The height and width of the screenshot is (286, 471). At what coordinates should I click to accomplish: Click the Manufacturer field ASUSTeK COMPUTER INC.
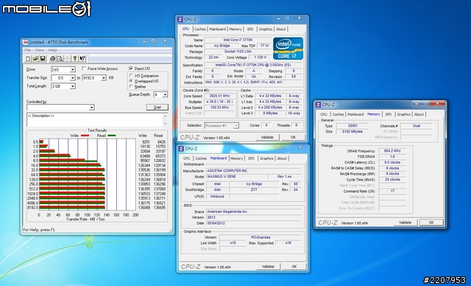(254, 171)
